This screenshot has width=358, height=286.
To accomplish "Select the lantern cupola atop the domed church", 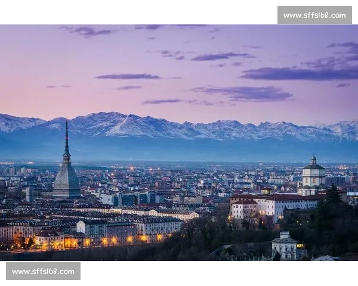I will [313, 160].
